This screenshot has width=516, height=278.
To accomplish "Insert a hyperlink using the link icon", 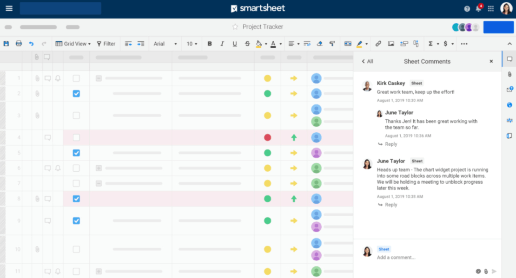I will tap(377, 43).
